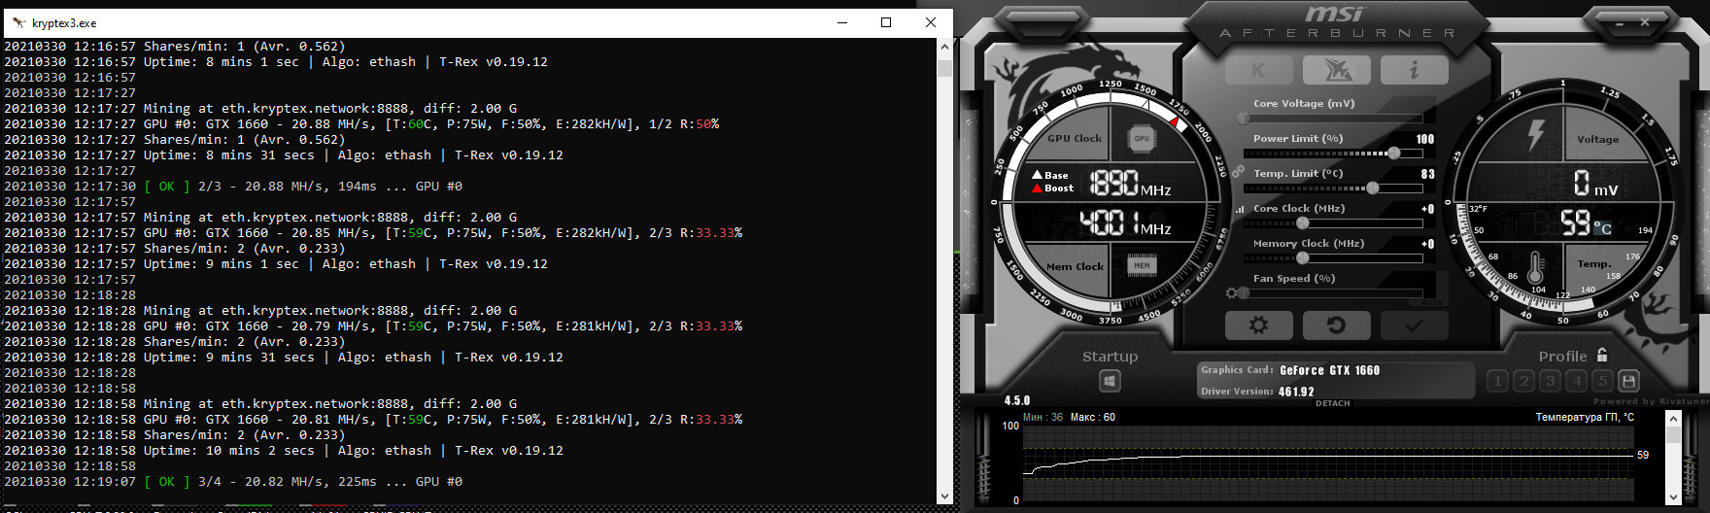Click the reset circular arrow button
Viewport: 1710px width, 513px height.
1336,325
